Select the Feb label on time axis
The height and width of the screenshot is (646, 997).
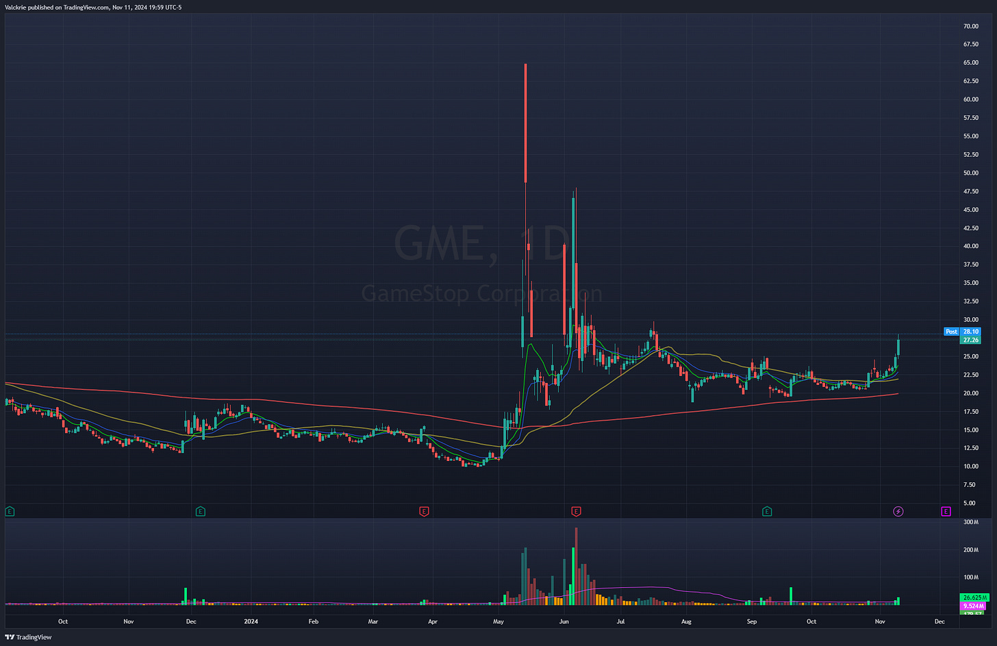coord(313,621)
